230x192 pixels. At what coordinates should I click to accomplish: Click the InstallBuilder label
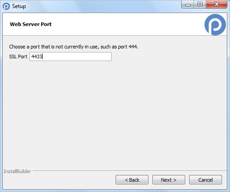[17, 171]
